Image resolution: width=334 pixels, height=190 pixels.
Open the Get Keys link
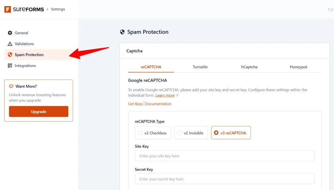pos(135,104)
